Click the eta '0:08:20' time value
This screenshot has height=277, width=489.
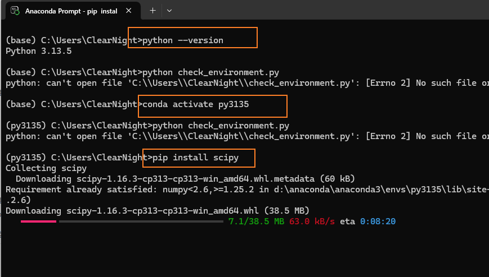[x=378, y=221]
